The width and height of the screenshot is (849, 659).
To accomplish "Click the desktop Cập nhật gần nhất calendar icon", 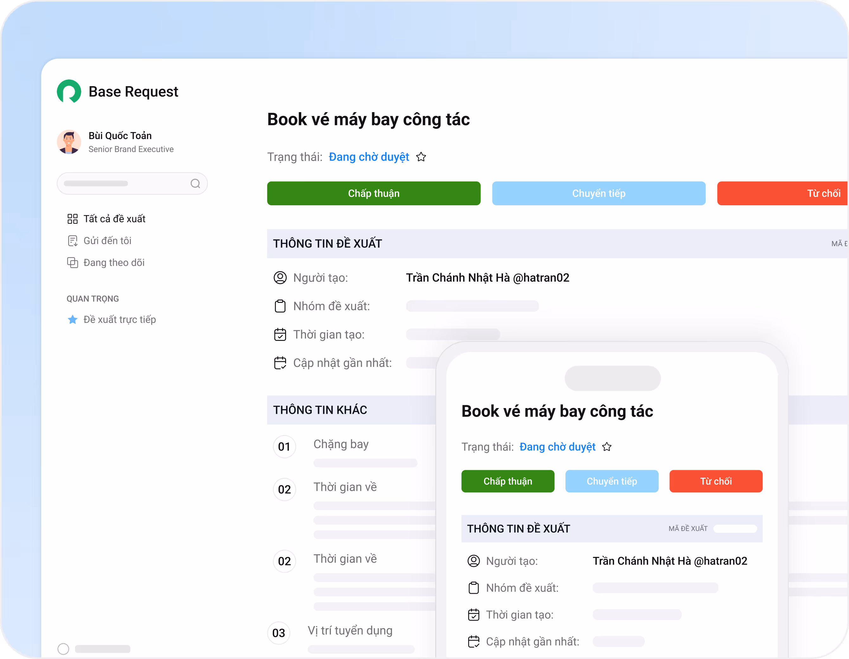I will (x=280, y=363).
